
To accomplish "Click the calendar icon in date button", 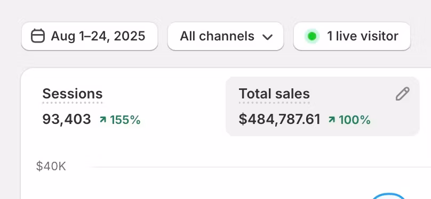I will pyautogui.click(x=38, y=36).
